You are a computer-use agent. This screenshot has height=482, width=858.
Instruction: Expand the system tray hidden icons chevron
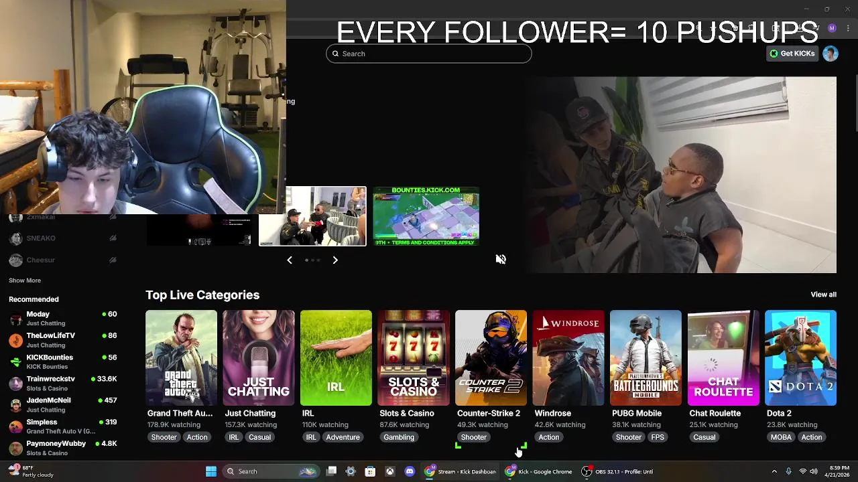(x=774, y=471)
